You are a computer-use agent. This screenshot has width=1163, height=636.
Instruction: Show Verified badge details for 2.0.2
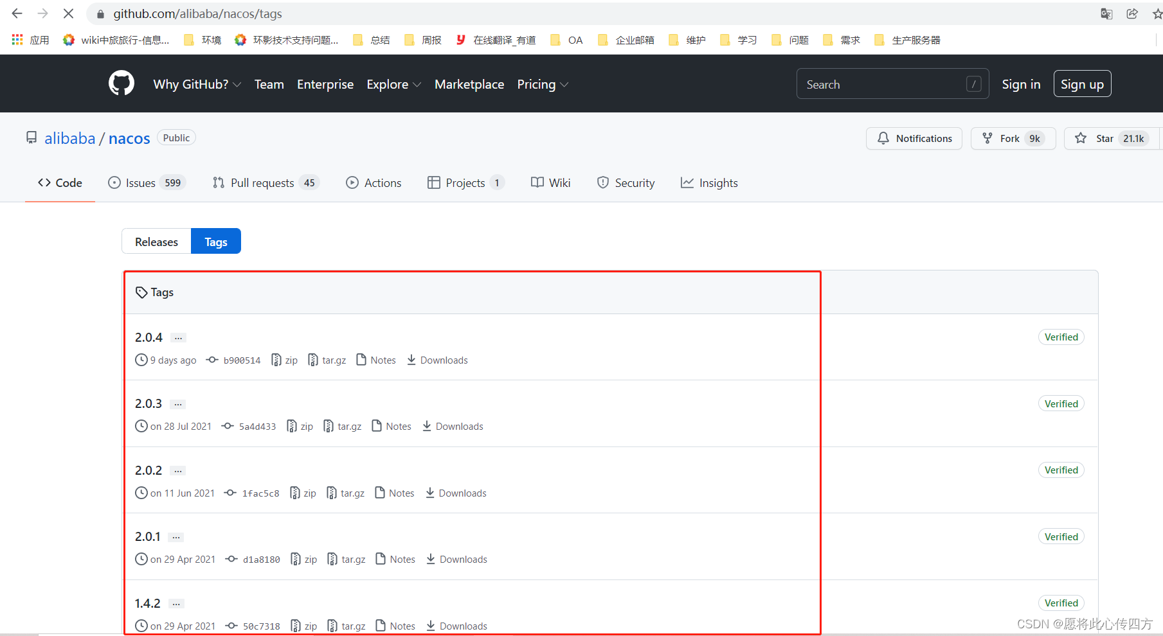point(1061,470)
